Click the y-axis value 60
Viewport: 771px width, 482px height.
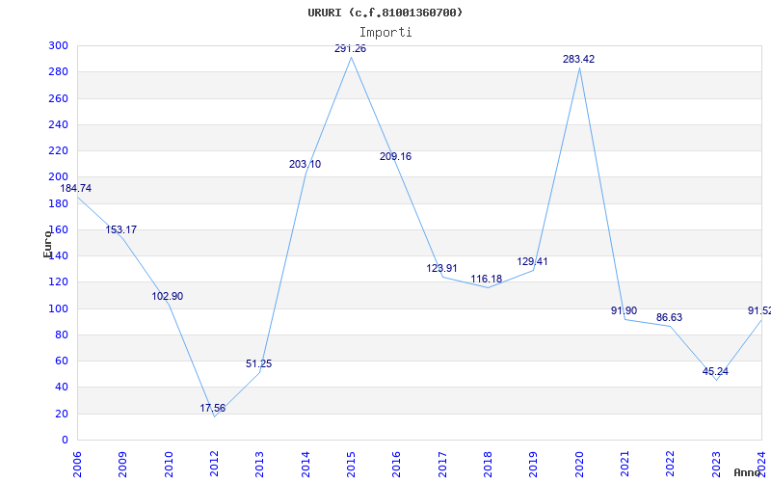click(61, 361)
